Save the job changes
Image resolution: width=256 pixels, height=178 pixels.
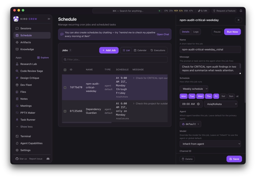pyautogui.click(x=234, y=159)
